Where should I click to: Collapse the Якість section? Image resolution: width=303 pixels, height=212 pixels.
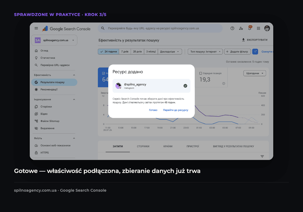(x=74, y=138)
